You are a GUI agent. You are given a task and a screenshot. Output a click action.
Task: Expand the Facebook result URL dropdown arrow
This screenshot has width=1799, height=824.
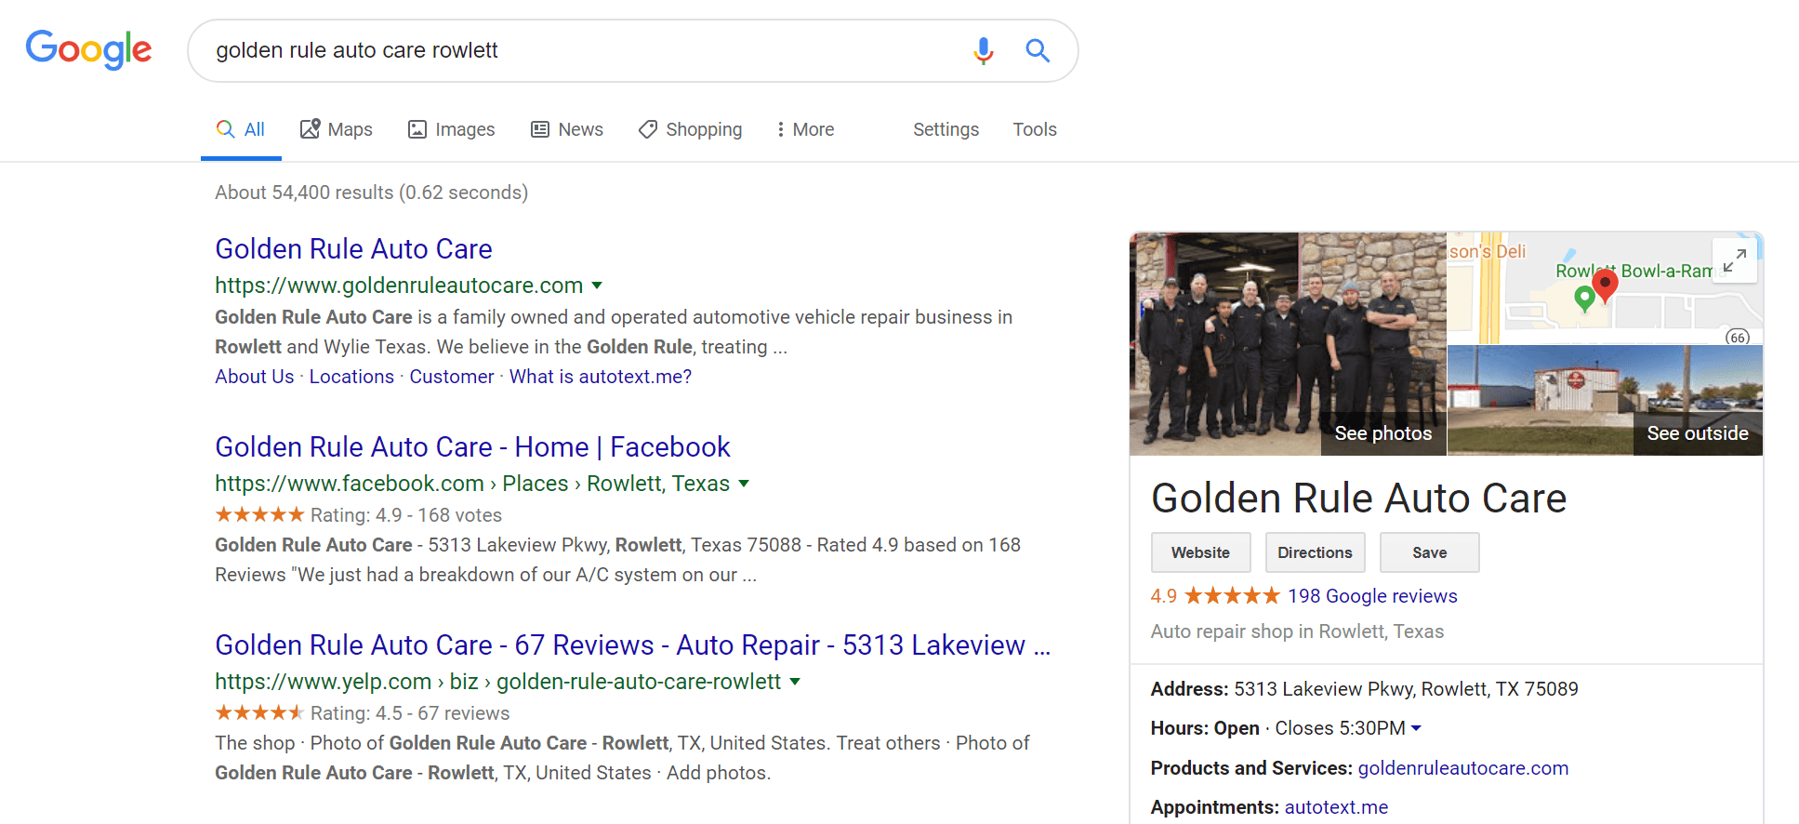coord(744,484)
